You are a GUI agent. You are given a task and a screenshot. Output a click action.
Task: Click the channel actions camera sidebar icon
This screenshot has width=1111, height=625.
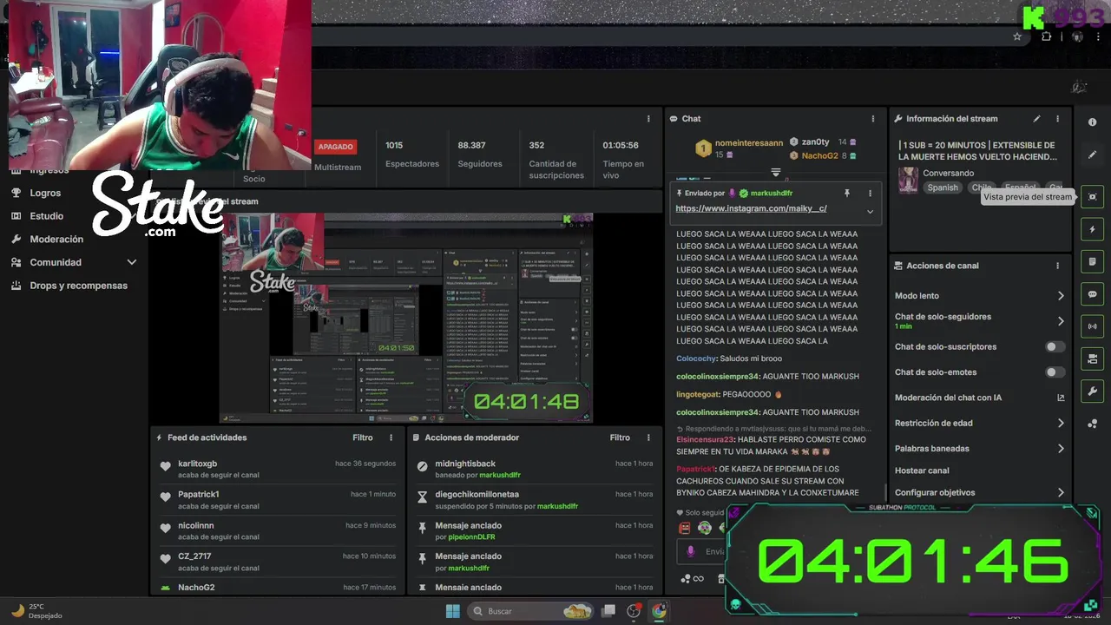[1092, 359]
